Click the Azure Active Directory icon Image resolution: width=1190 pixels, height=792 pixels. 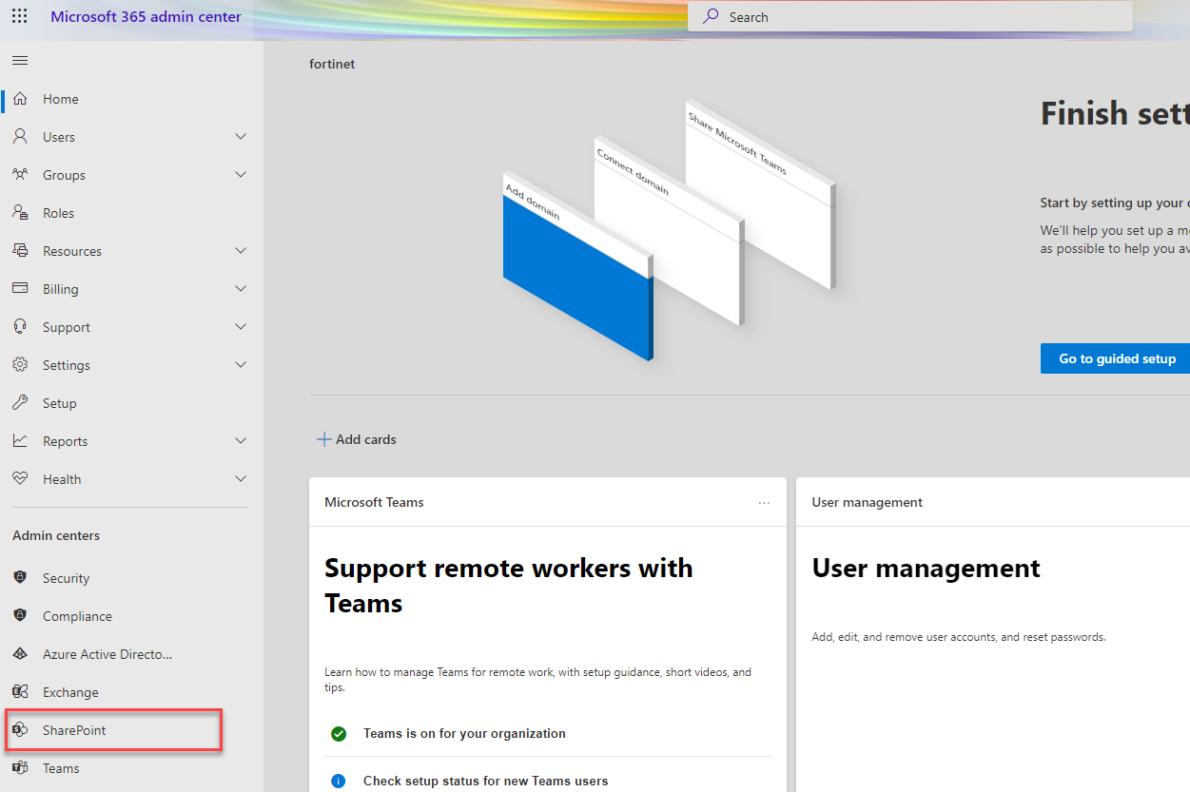20,654
